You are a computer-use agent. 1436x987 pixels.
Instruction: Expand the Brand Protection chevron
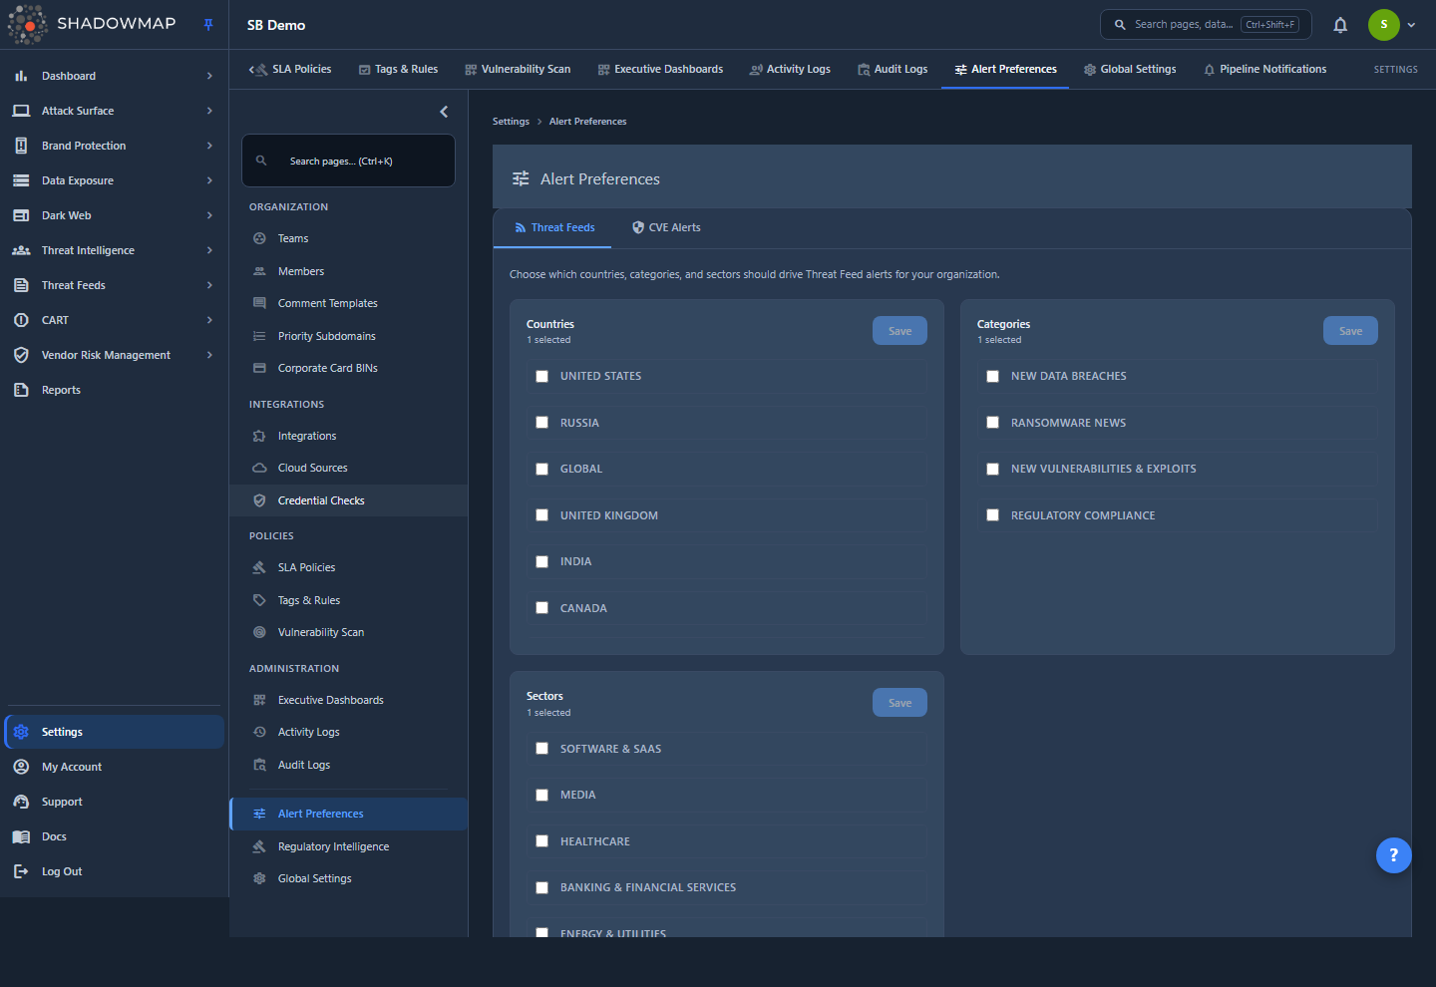209,146
